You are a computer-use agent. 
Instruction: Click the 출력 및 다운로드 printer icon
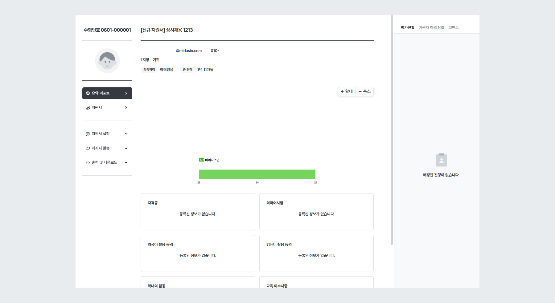coord(88,162)
